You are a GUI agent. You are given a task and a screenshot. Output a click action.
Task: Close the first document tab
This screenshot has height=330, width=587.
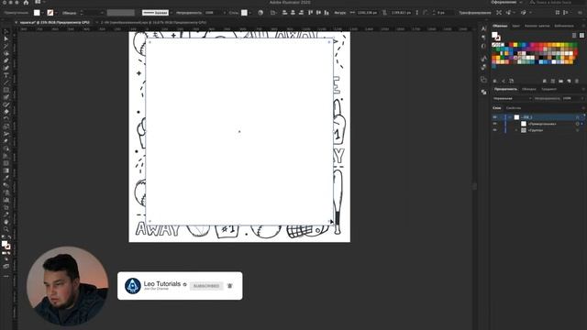tap(17, 22)
